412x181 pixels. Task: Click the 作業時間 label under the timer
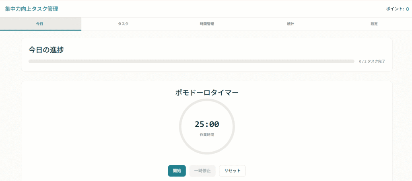click(207, 135)
